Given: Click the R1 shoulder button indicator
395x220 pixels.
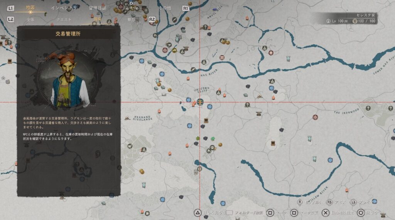Looking at the screenshot, I should tap(186, 8).
